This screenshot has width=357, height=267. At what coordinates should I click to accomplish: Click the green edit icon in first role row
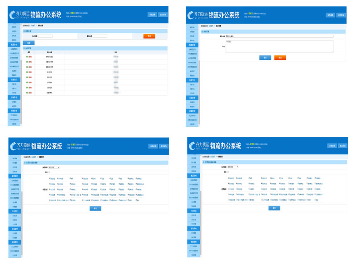coord(27,57)
